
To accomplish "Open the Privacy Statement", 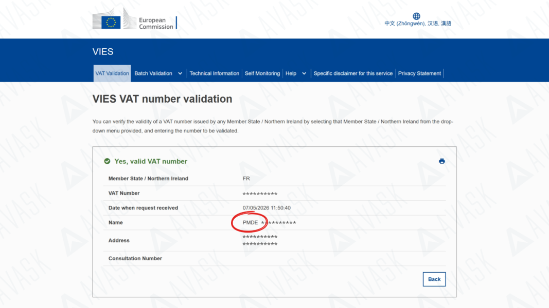I will (x=419, y=73).
